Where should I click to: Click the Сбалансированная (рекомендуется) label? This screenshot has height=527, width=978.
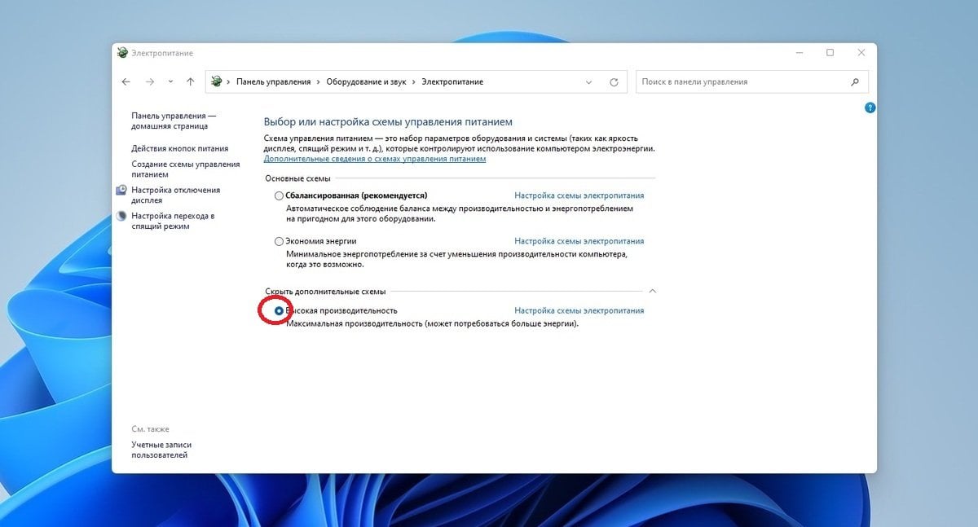(356, 195)
